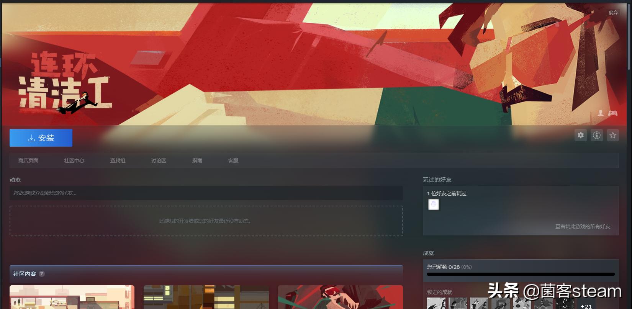Click the blue 安装 install button

[x=41, y=138]
